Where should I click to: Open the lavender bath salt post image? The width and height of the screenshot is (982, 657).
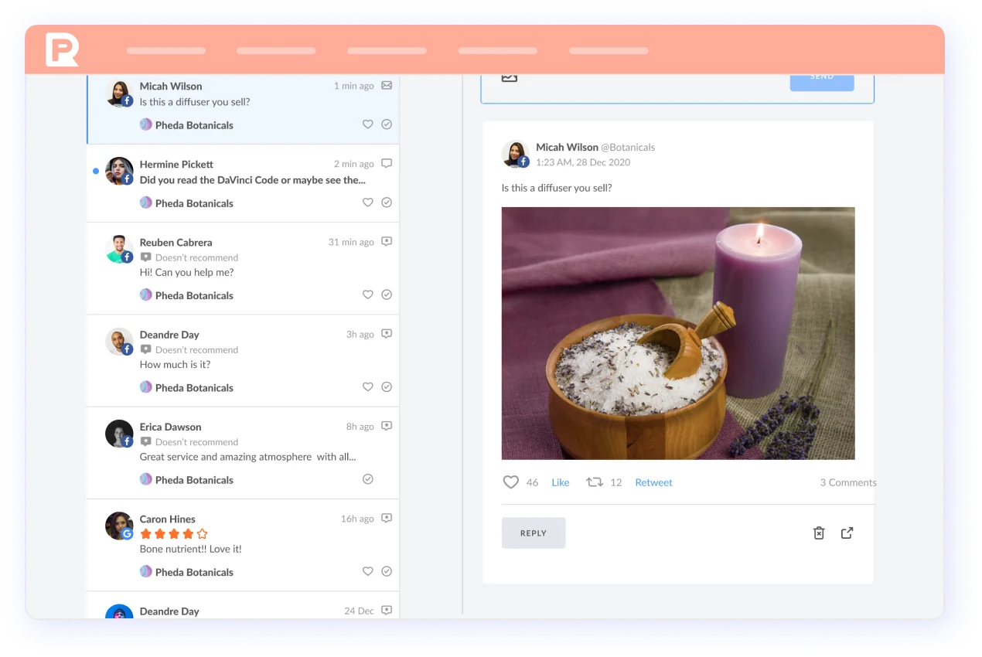678,333
